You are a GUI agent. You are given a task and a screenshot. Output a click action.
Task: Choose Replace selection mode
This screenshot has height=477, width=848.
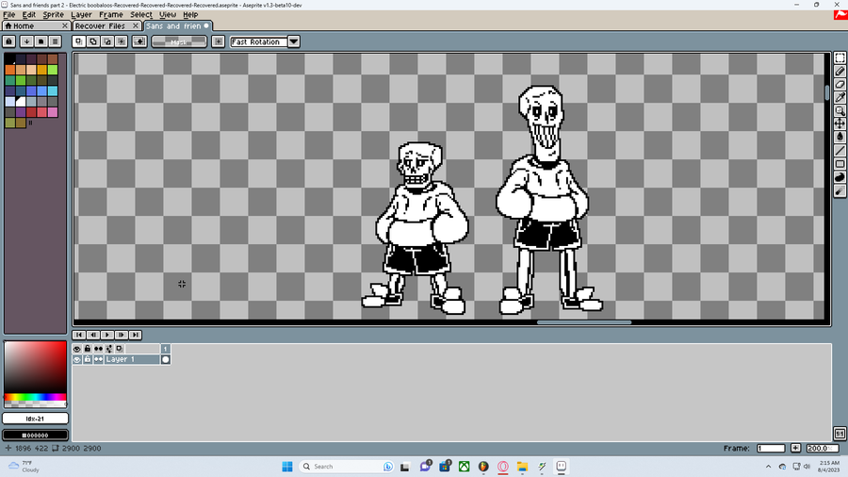click(79, 41)
